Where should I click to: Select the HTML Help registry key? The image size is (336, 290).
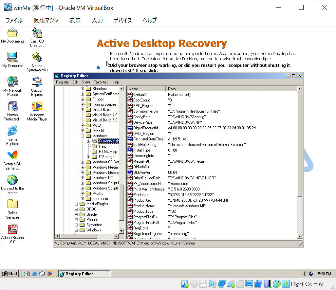pyautogui.click(x=108, y=152)
